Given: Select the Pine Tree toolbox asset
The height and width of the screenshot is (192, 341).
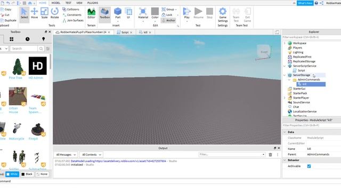Looking at the screenshot, I should coord(18,68).
